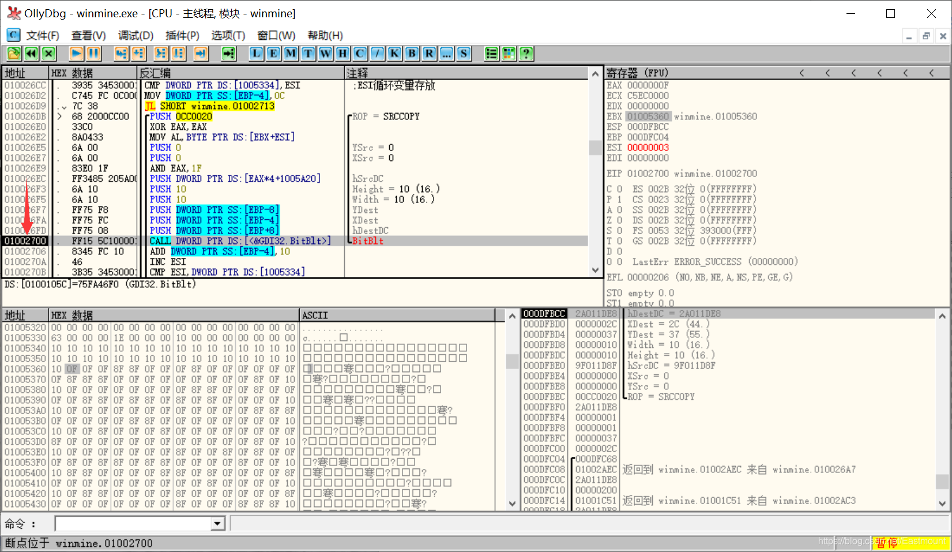
Task: Show the Call stack (K button)
Action: click(x=394, y=54)
